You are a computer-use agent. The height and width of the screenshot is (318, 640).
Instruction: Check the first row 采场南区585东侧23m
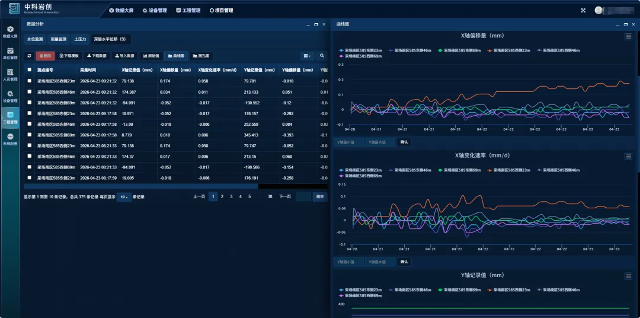click(30, 81)
